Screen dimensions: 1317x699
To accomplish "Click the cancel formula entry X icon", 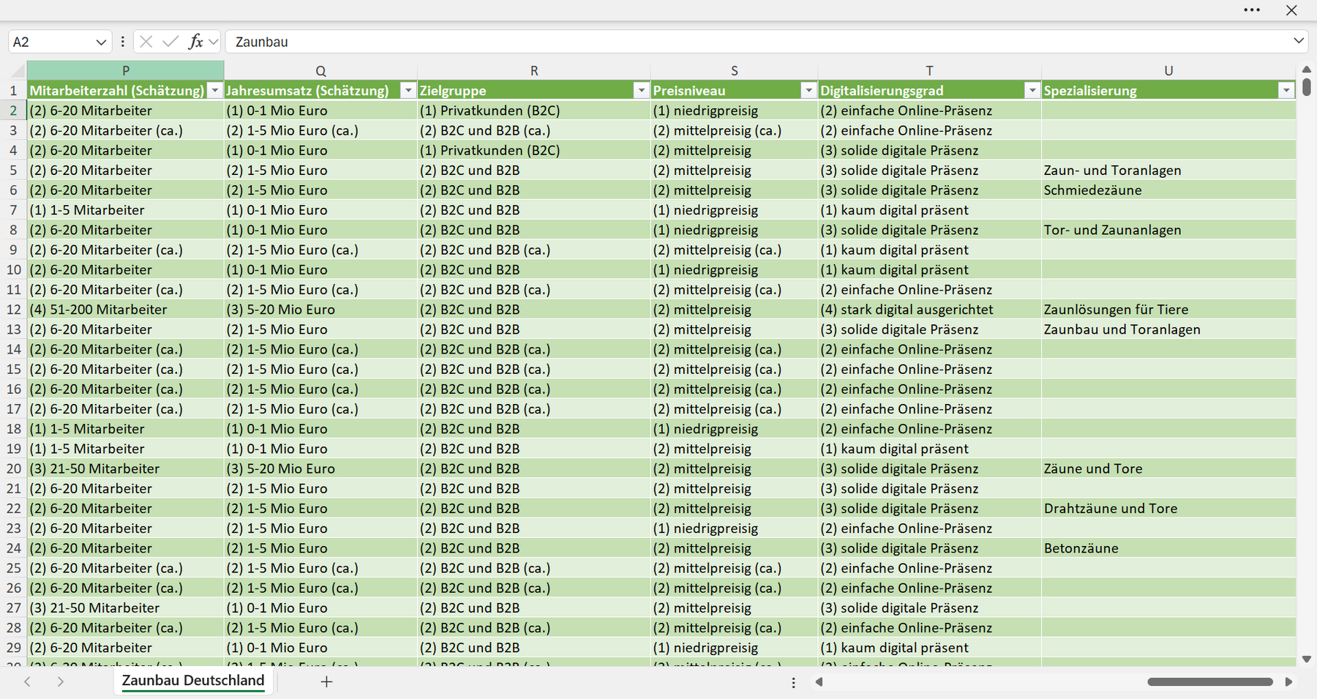I will [x=146, y=42].
